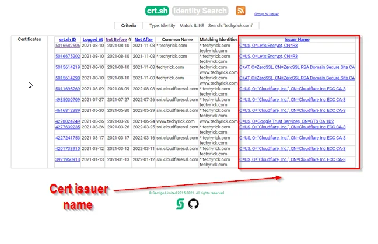Click the Identity Search title text

[200, 11]
